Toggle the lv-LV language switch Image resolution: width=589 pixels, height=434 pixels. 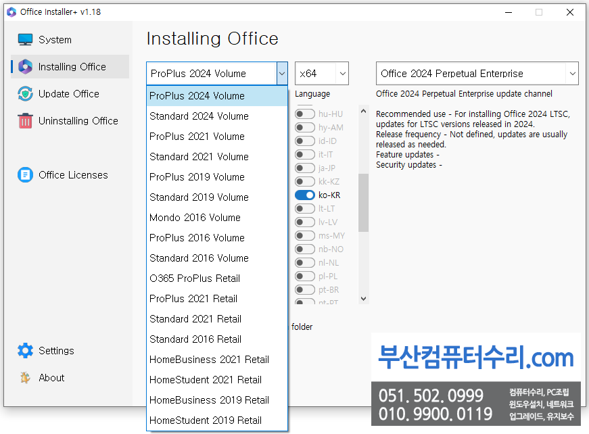point(304,222)
